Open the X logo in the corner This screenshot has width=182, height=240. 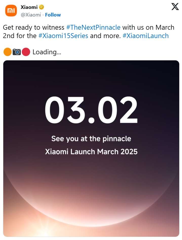(x=175, y=7)
